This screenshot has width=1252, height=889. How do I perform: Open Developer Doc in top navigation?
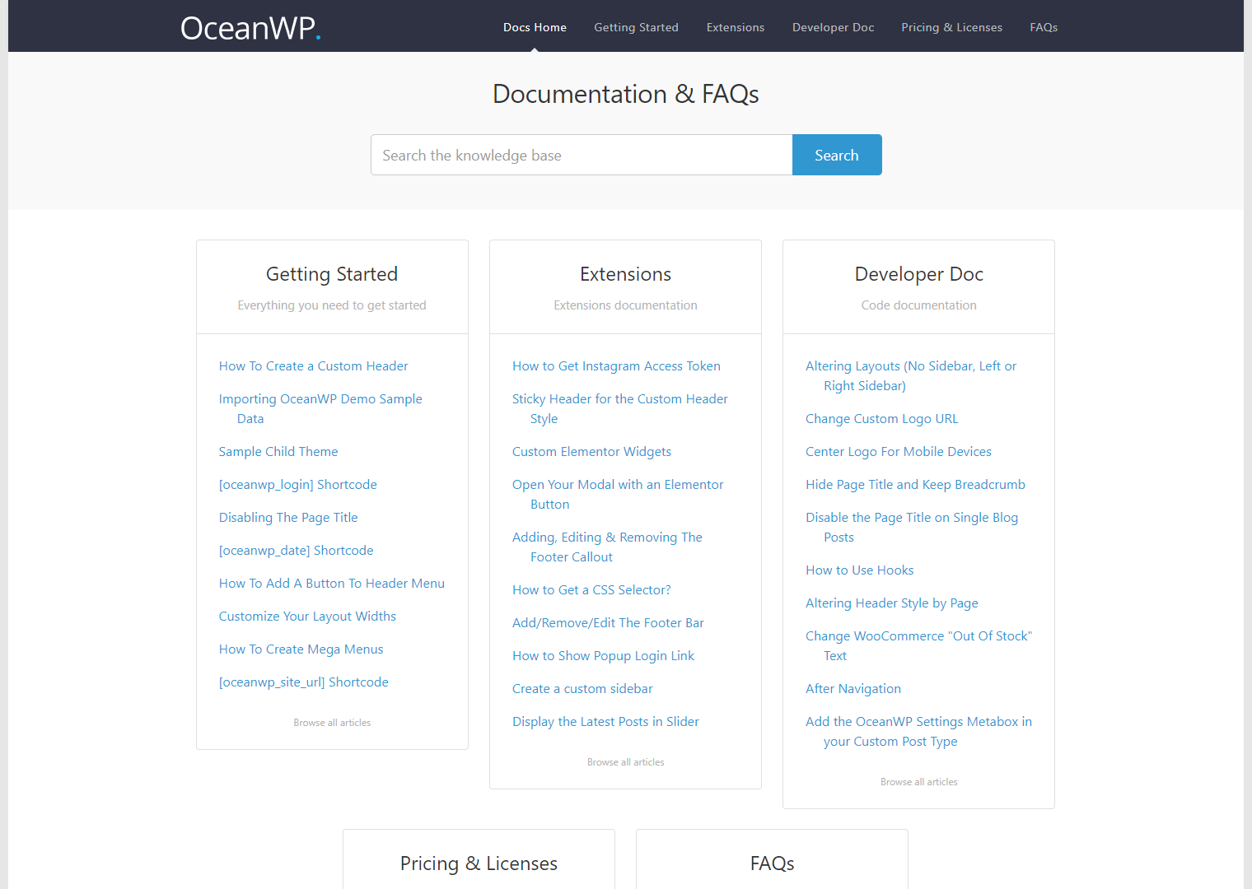[833, 27]
